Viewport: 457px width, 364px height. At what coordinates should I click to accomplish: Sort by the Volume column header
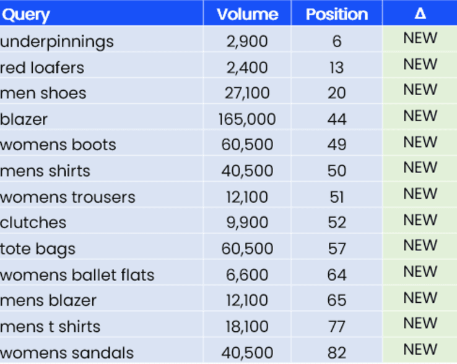pyautogui.click(x=247, y=14)
